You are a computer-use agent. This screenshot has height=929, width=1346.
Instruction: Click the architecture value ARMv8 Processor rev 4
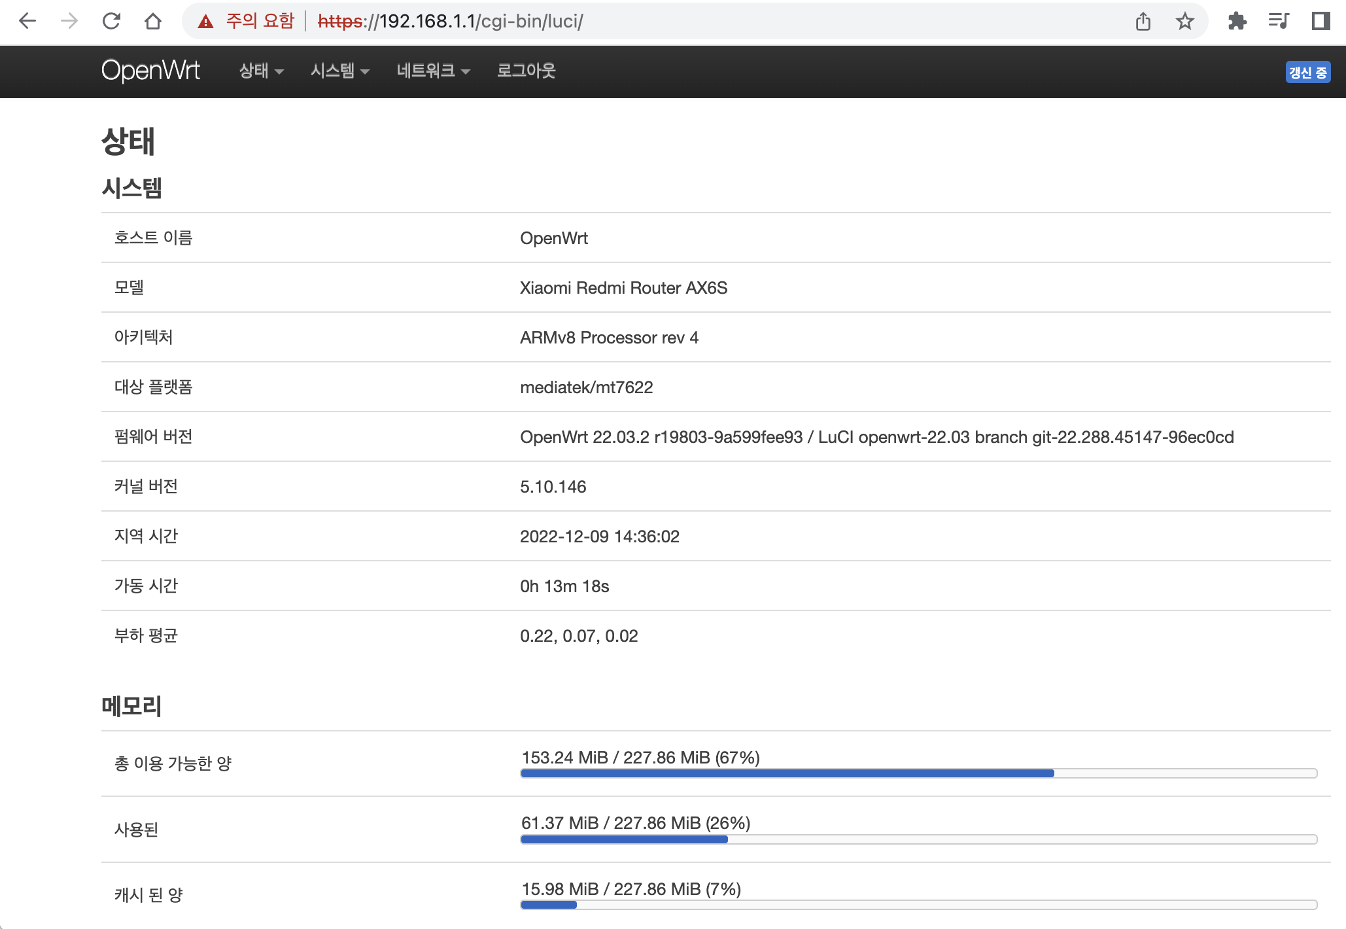point(609,338)
